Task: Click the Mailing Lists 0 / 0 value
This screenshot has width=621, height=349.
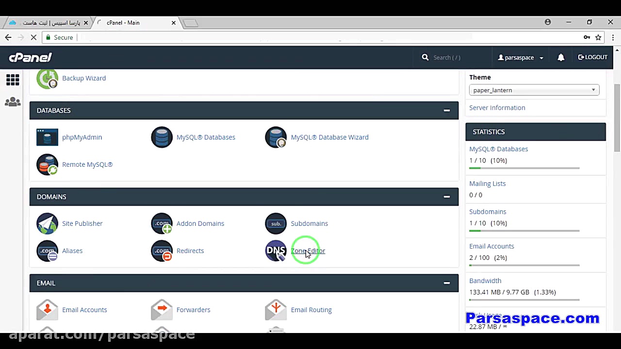Action: click(x=475, y=195)
